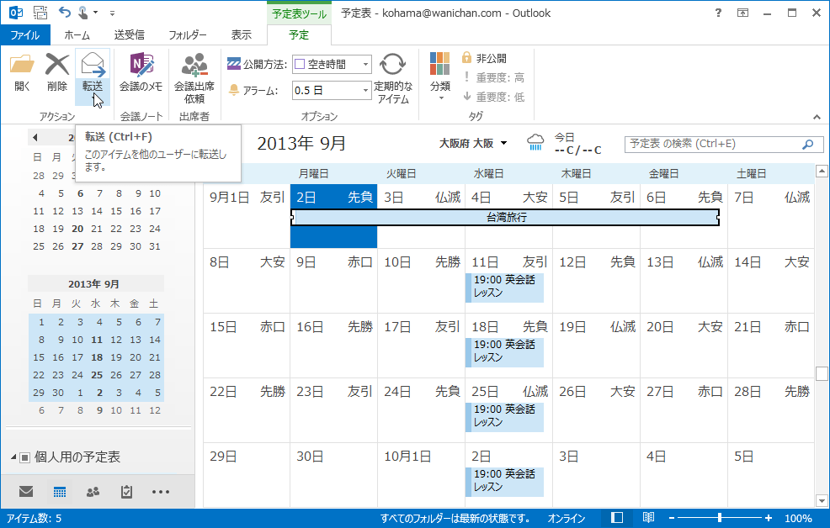
Task: Switch to the 送受信 ribbon tab
Action: tap(129, 34)
